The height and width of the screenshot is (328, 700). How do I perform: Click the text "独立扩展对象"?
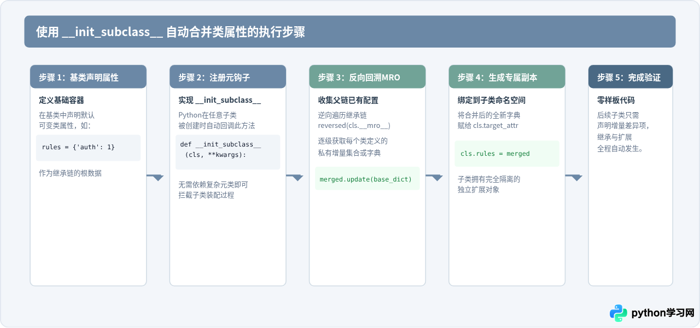coord(478,190)
